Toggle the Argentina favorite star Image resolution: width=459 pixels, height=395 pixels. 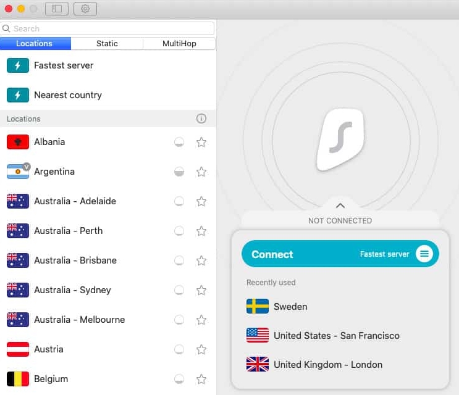(x=201, y=172)
